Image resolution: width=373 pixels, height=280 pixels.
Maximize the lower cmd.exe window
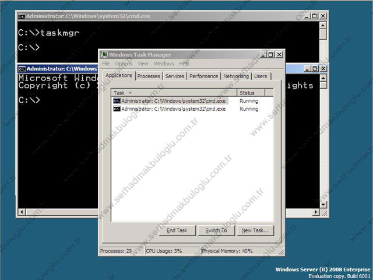(x=315, y=69)
